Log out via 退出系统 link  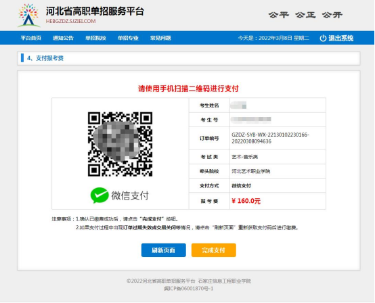click(x=340, y=39)
